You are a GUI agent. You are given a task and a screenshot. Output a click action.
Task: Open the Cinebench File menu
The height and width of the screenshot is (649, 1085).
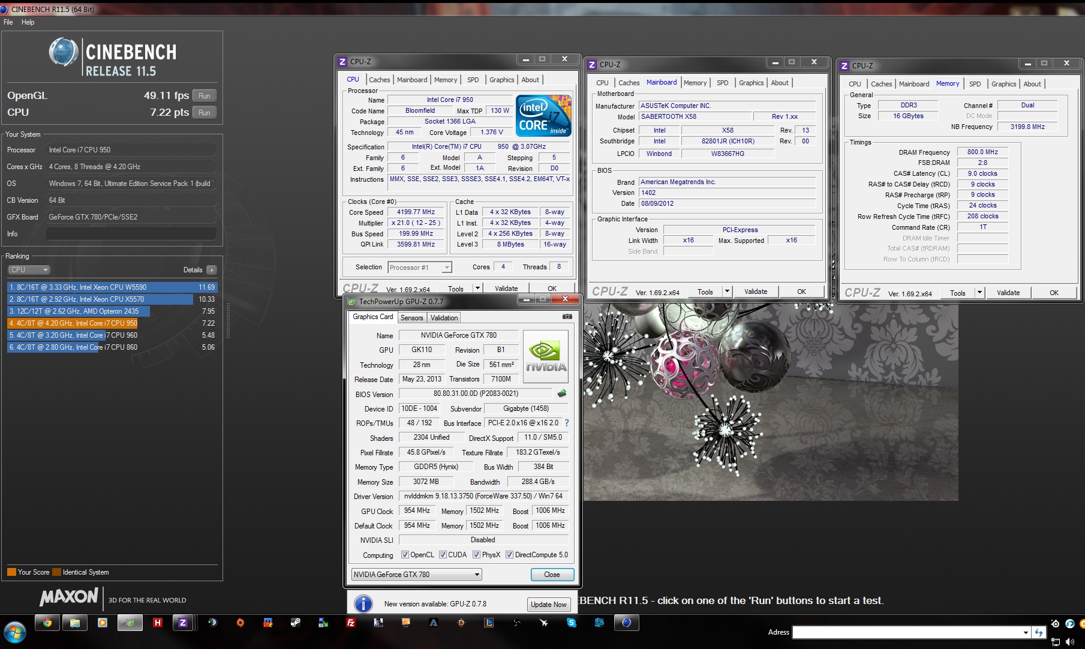(8, 22)
